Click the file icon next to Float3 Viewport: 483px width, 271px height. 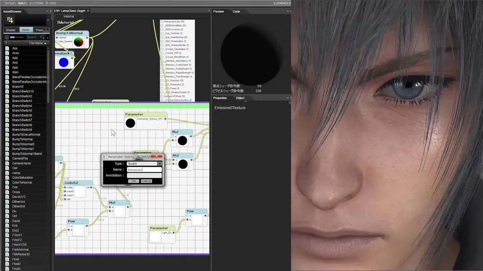point(7,269)
